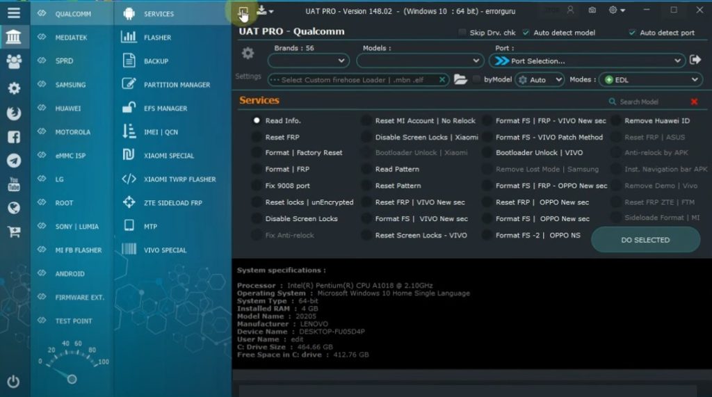
Task: Open the eMMC ISP menu item
Action: pyautogui.click(x=72, y=155)
